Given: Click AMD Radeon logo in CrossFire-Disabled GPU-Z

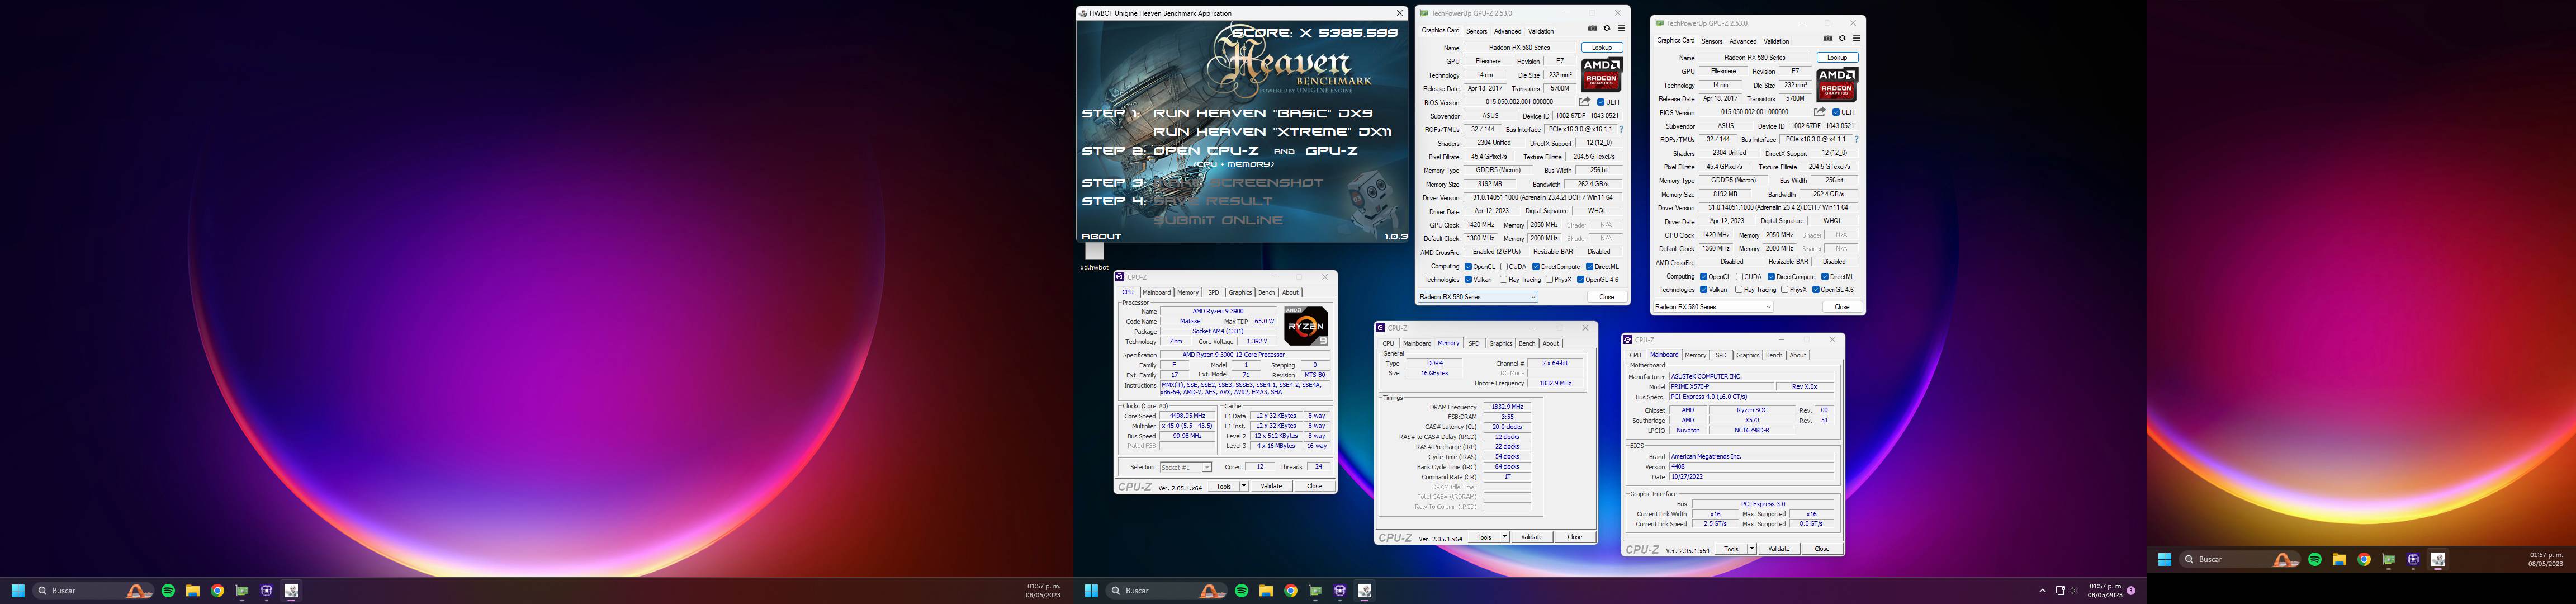Looking at the screenshot, I should 1836,85.
